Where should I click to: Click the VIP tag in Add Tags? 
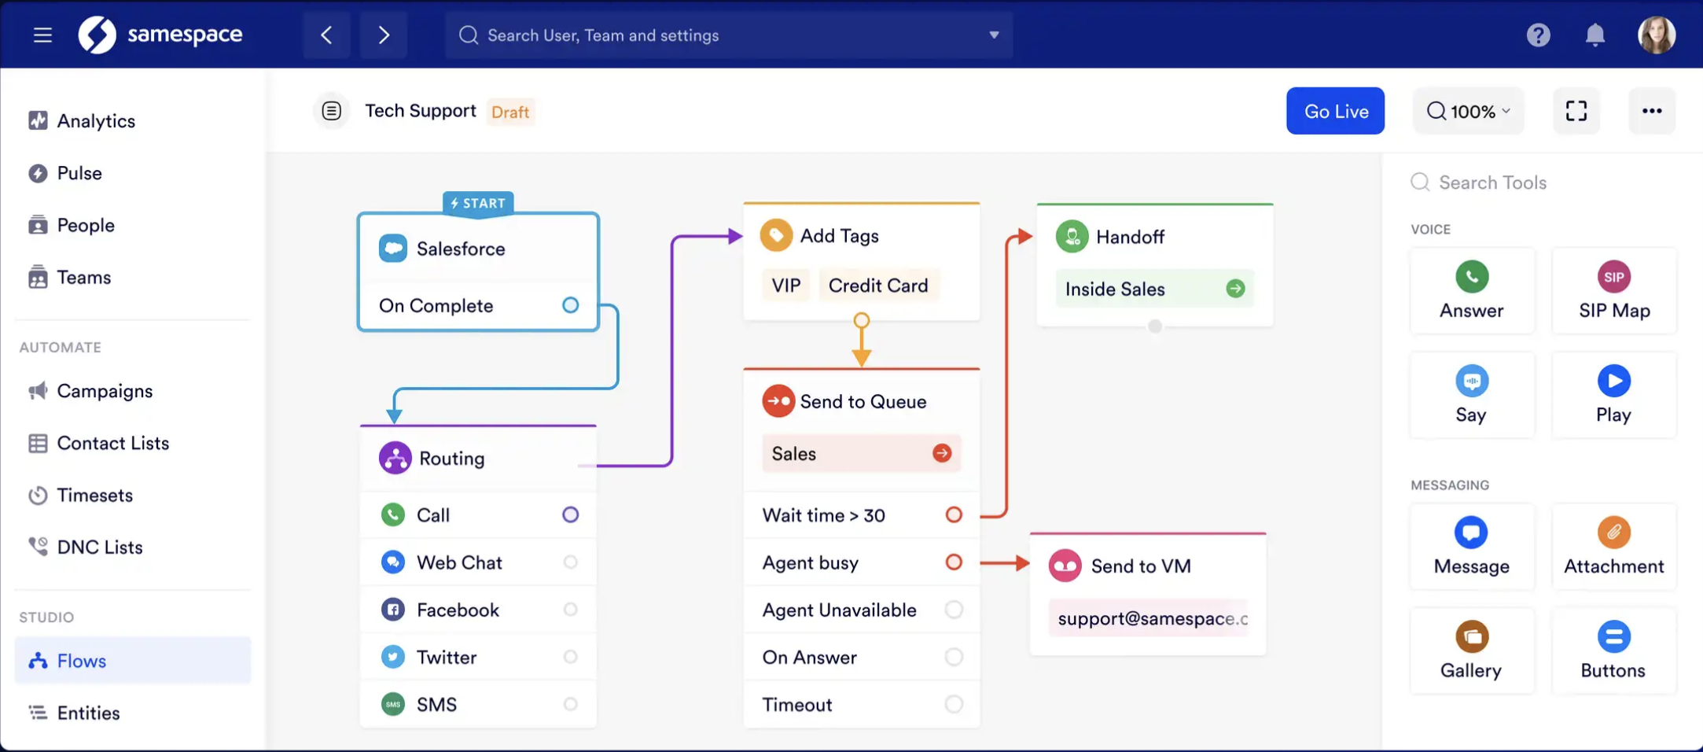[x=785, y=285]
